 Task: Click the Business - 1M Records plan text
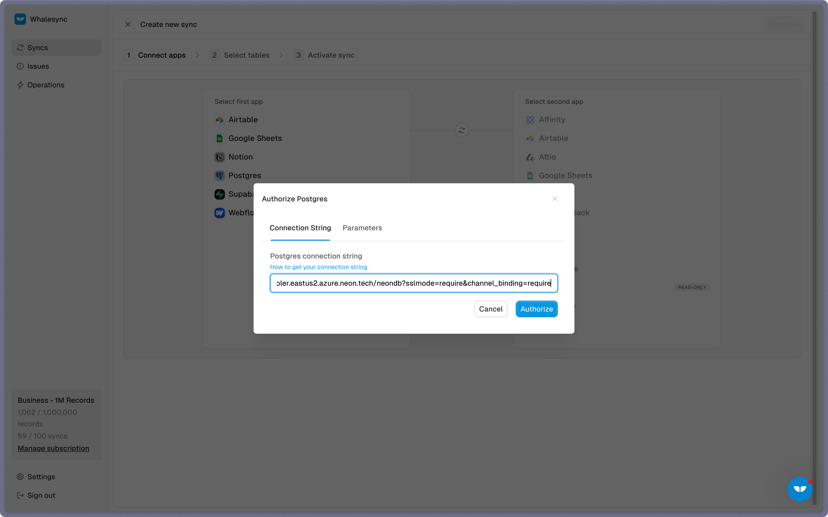pyautogui.click(x=56, y=400)
